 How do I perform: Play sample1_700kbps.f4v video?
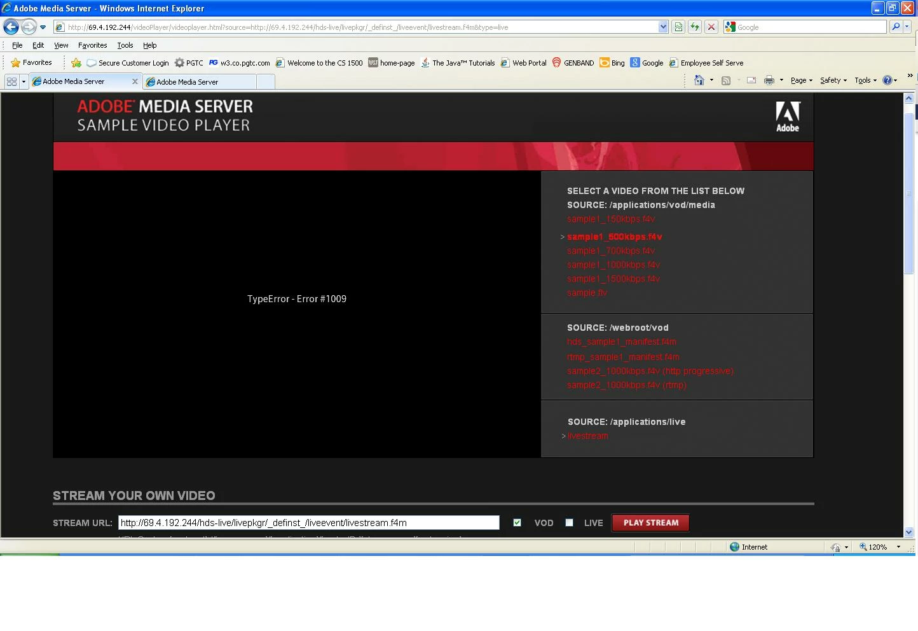[x=611, y=251]
